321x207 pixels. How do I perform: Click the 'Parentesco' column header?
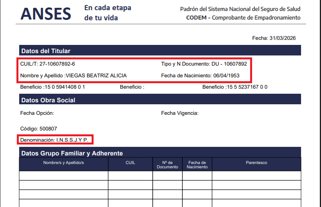pos(256,162)
